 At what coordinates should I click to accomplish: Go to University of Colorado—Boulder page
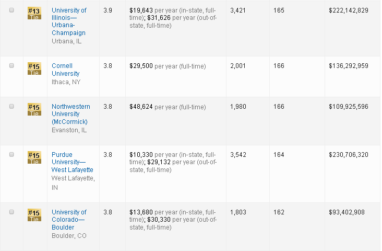(69, 220)
